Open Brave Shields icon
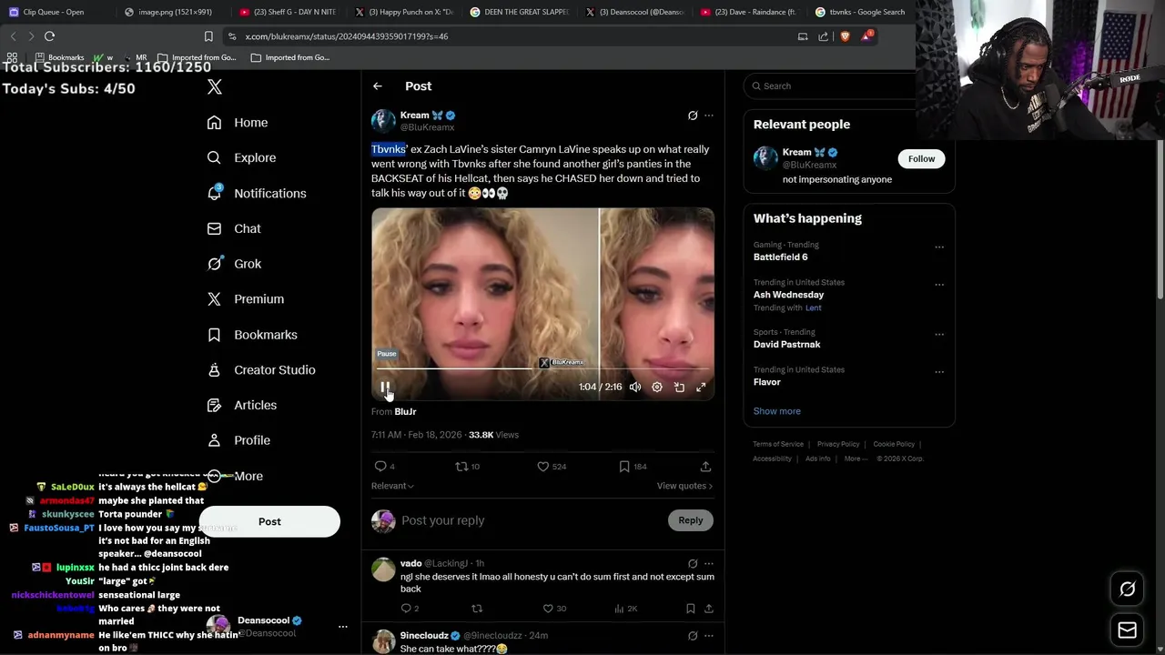This screenshot has height=655, width=1165. [x=846, y=36]
